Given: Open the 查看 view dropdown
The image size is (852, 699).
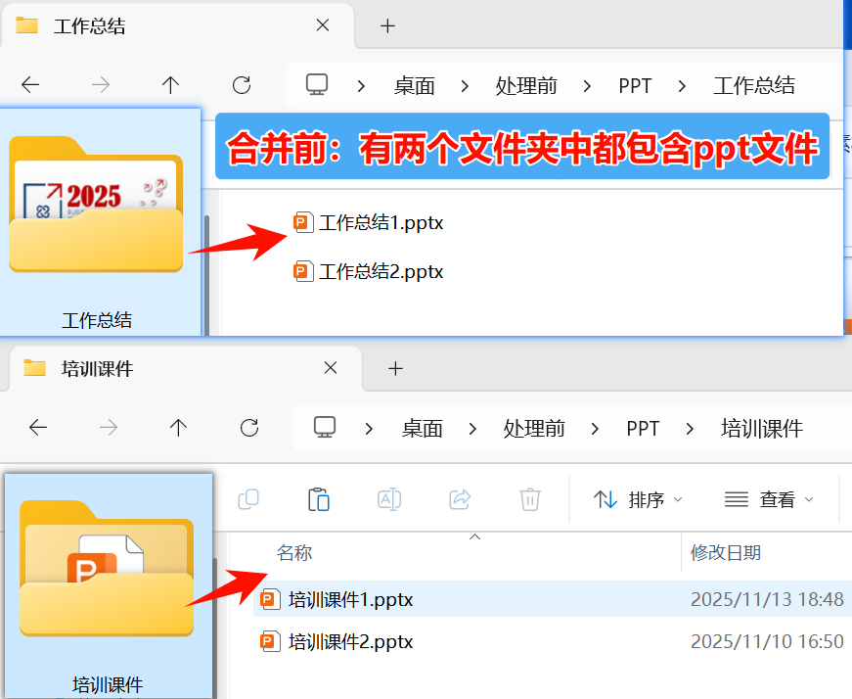Looking at the screenshot, I should [x=771, y=499].
